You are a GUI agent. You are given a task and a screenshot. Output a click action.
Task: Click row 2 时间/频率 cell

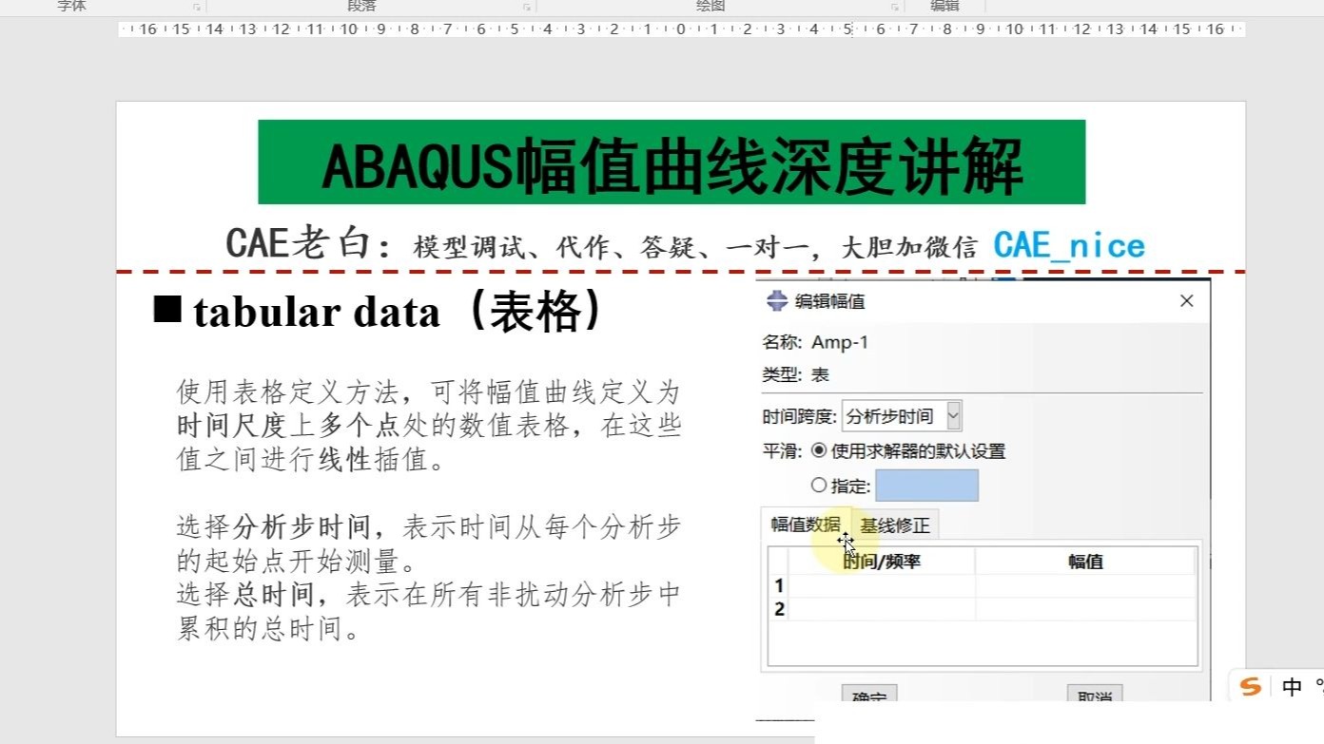coord(882,609)
